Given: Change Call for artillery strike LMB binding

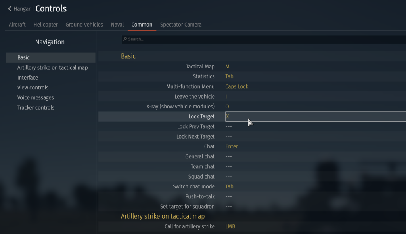Looking at the screenshot, I should (x=230, y=227).
